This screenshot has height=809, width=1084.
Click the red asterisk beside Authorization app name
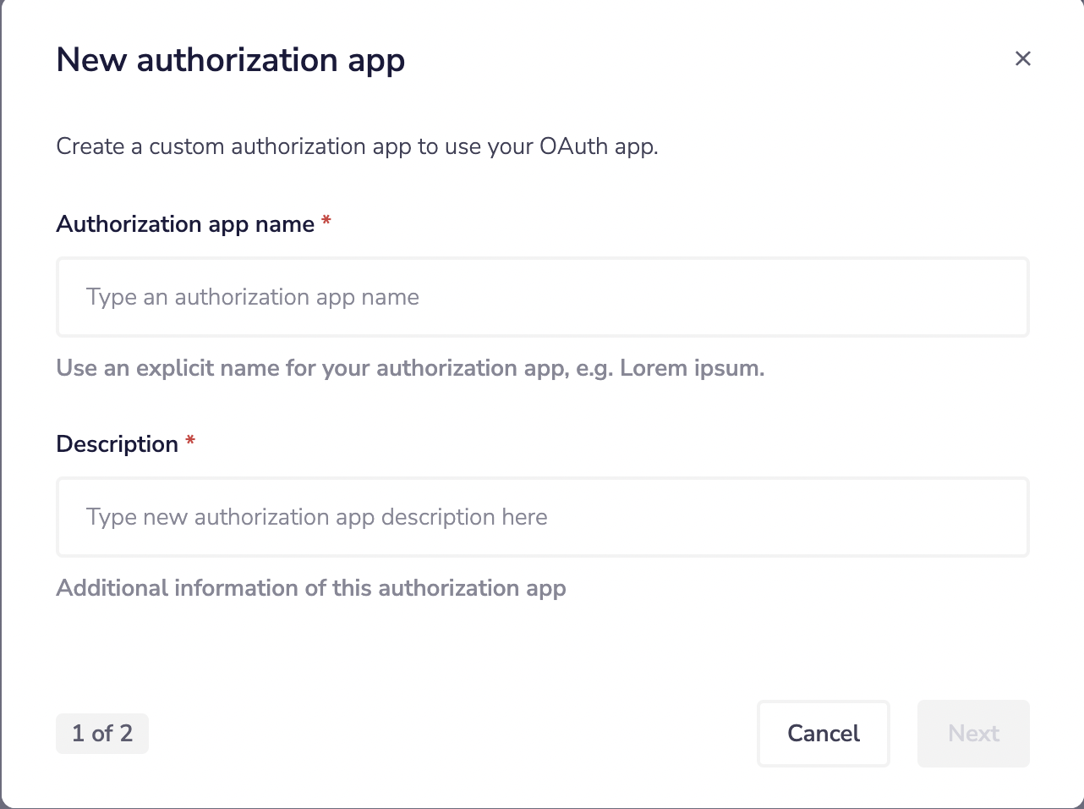[326, 223]
